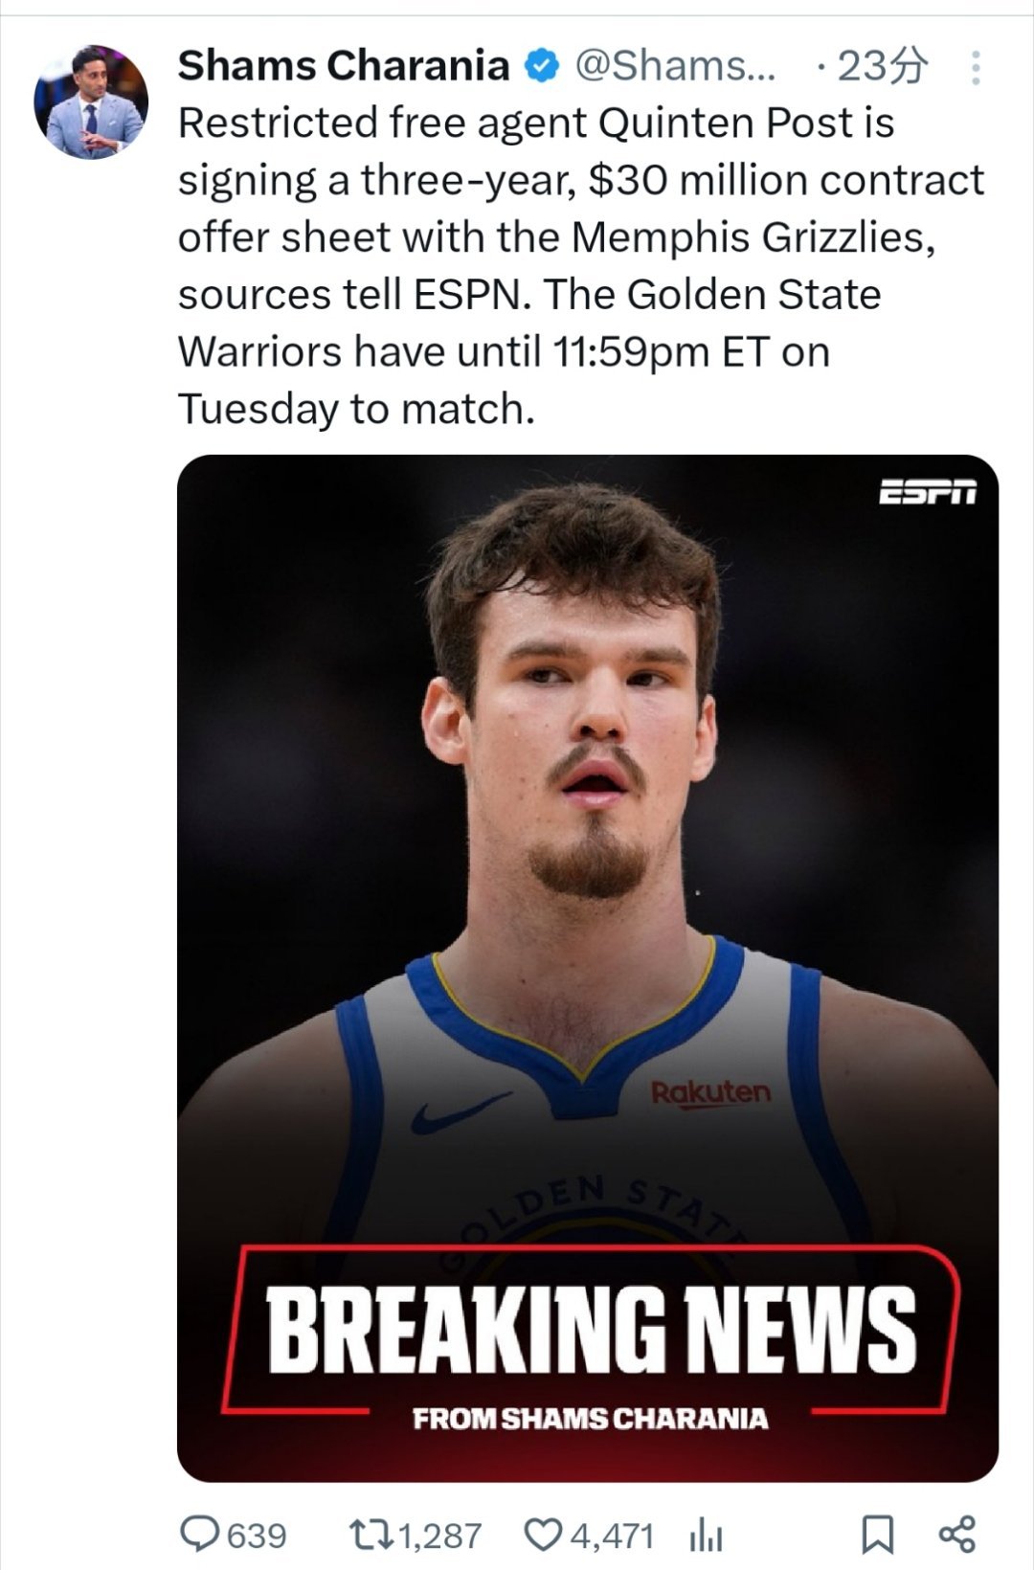1034x1570 pixels.
Task: Click the 1,287 retweet count
Action: [438, 1536]
